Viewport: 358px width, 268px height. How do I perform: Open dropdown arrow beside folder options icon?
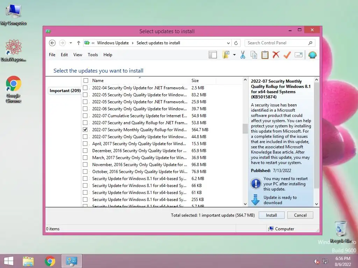[x=234, y=55]
